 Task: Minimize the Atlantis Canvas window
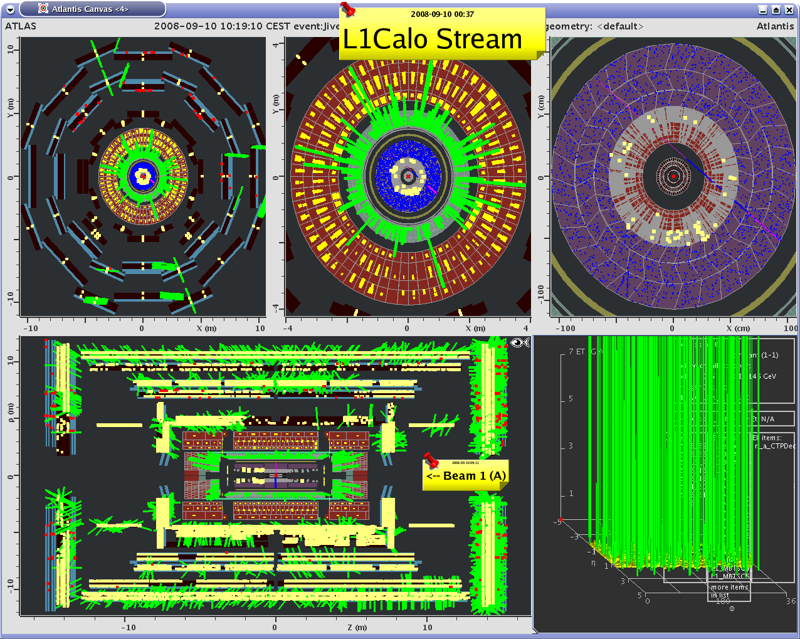point(762,9)
